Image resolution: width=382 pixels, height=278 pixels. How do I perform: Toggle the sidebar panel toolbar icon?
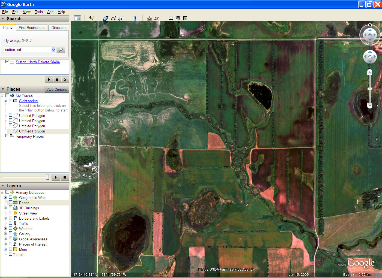(77, 18)
